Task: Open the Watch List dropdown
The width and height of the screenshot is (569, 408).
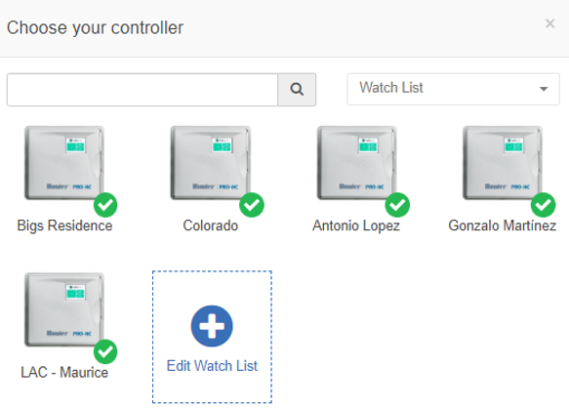Action: [453, 89]
